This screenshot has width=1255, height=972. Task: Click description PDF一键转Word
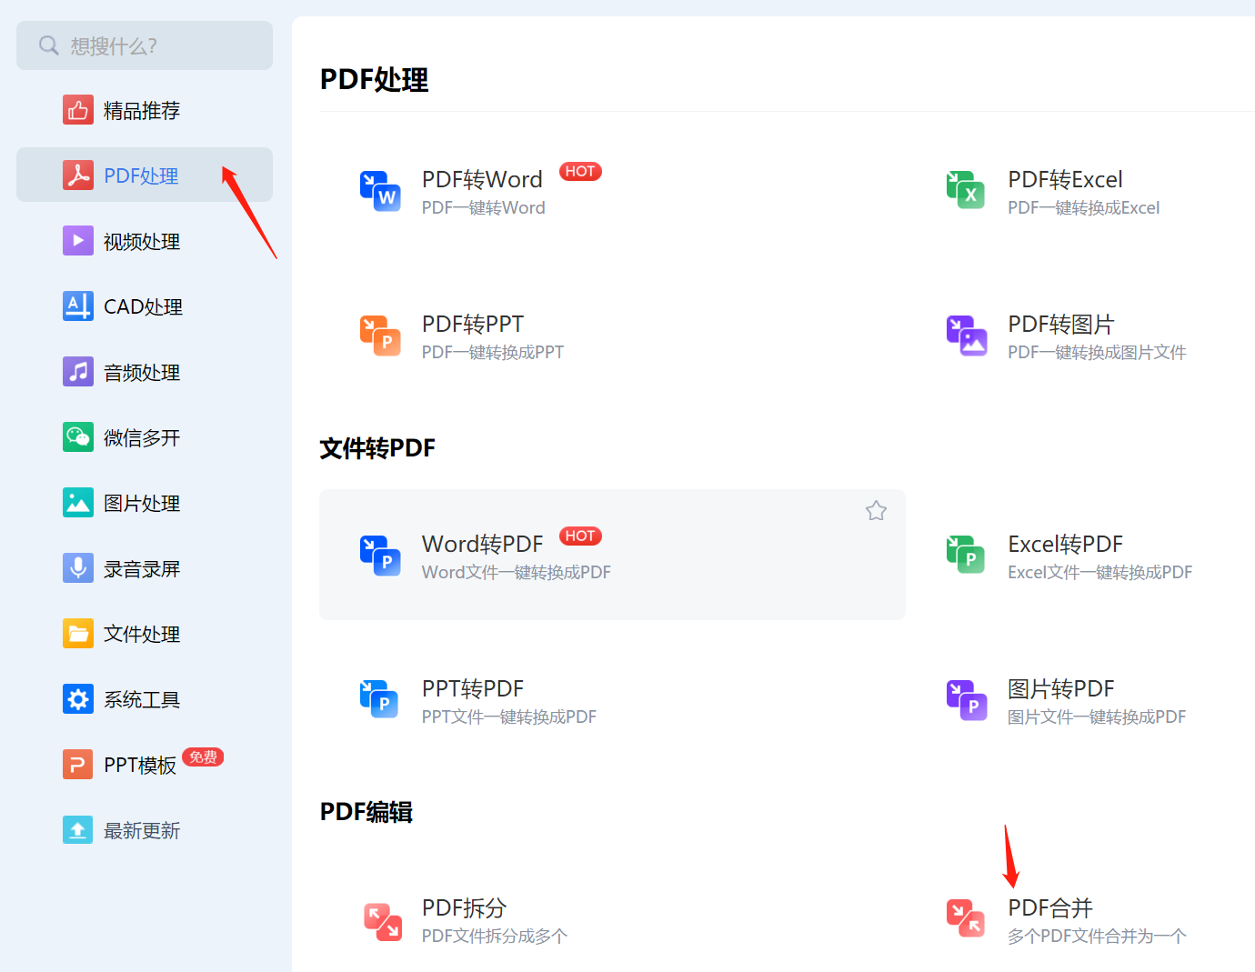484,207
